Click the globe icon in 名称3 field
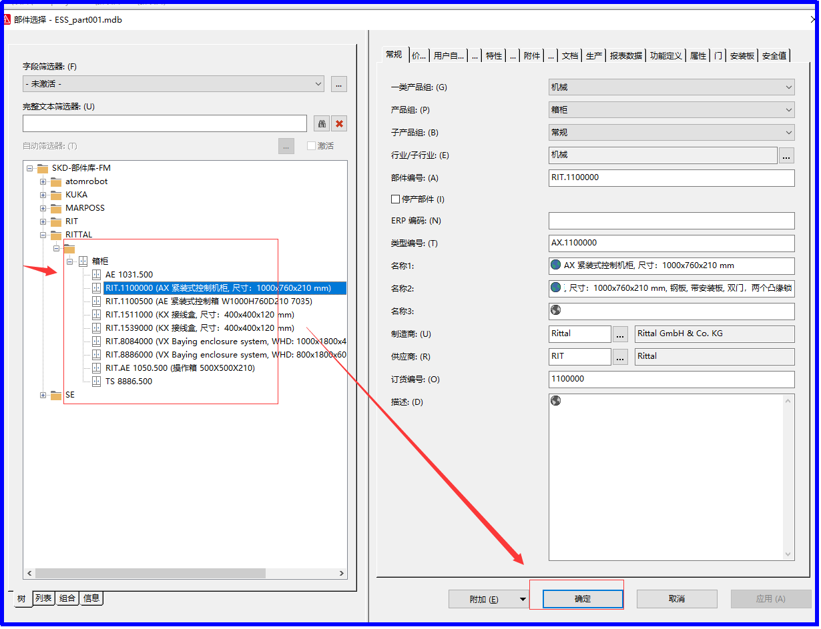The width and height of the screenshot is (821, 629). (x=555, y=310)
